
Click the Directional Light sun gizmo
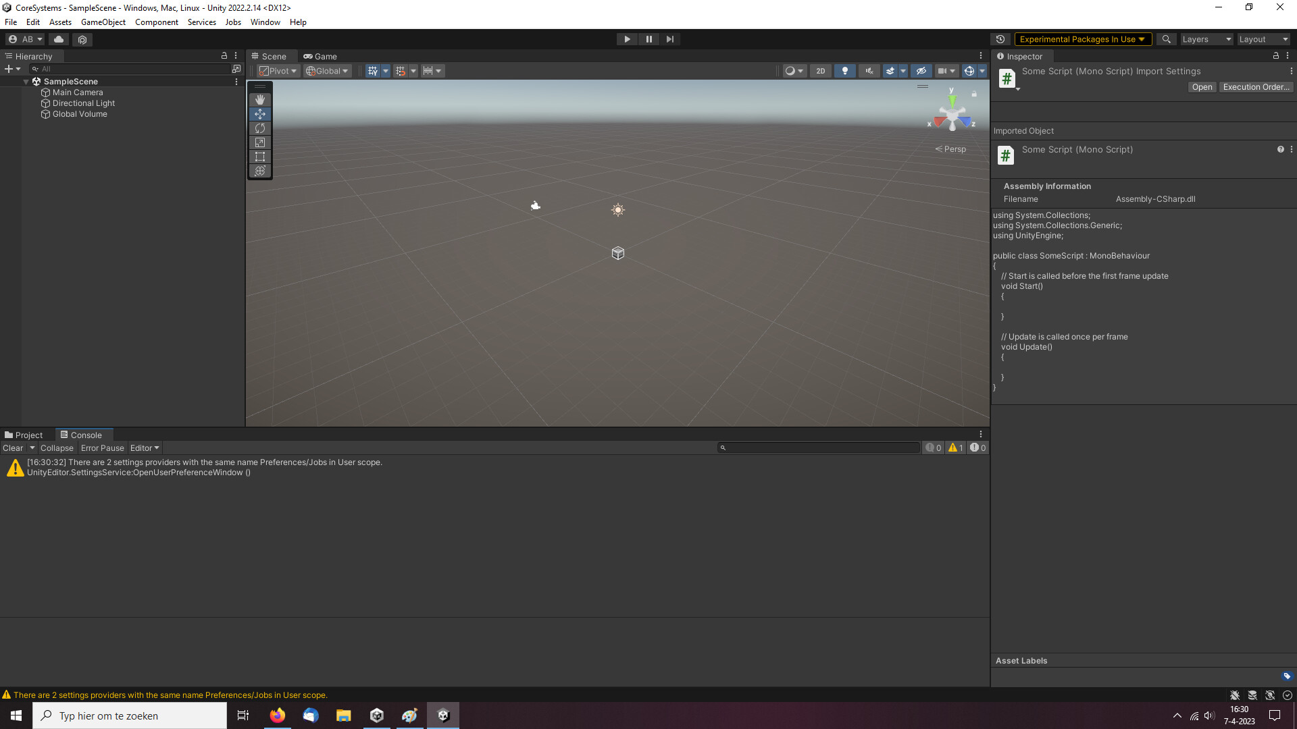point(618,210)
